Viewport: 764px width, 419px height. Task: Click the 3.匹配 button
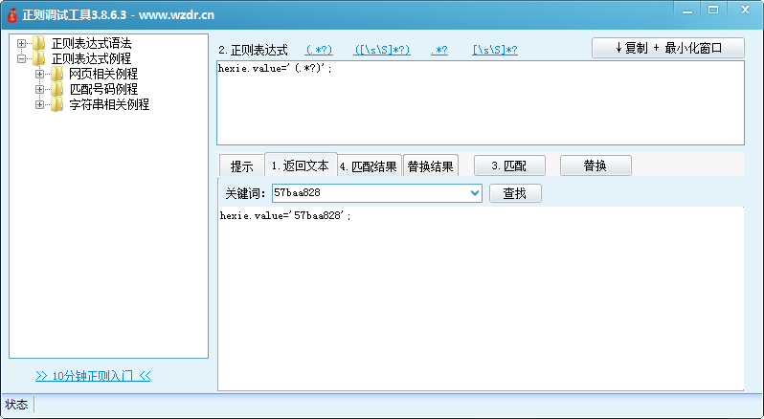point(508,165)
